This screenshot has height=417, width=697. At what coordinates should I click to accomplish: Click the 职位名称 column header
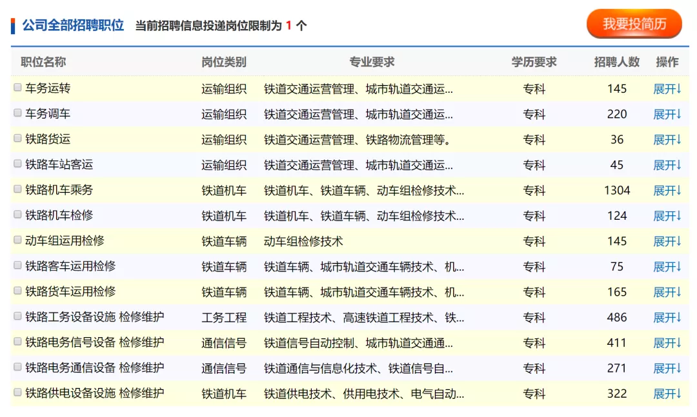[43, 62]
